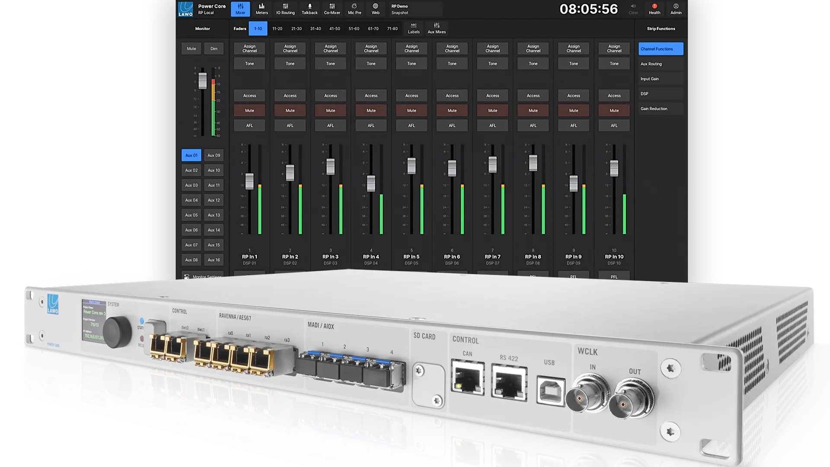Switch to fader bank 31-40
This screenshot has width=830, height=467.
(x=316, y=29)
